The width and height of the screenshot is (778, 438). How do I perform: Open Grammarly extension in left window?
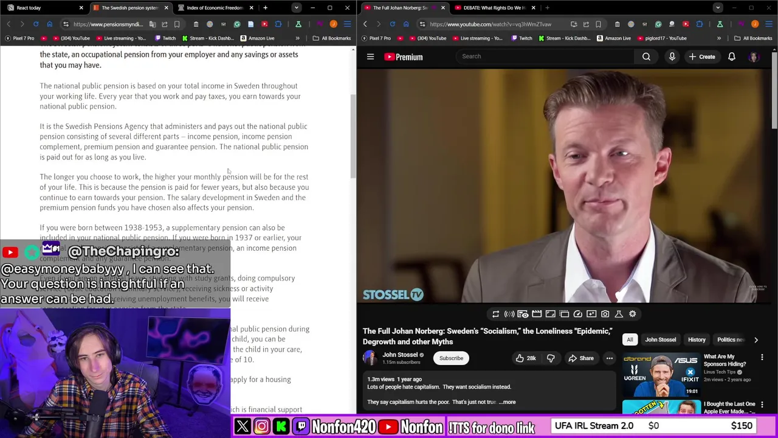pos(237,24)
